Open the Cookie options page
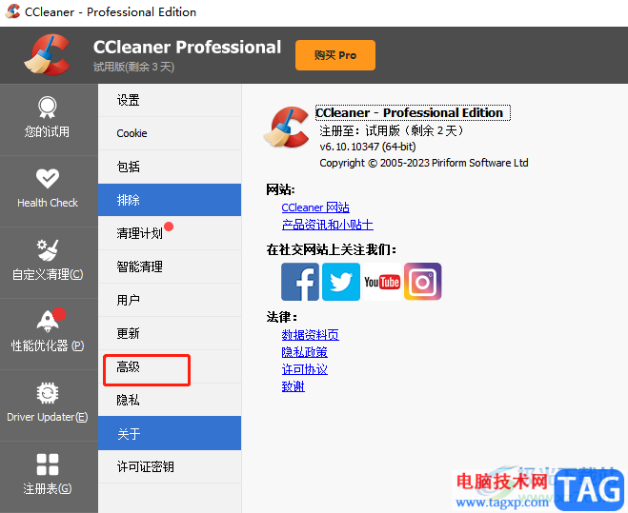The width and height of the screenshot is (628, 513). click(x=170, y=133)
